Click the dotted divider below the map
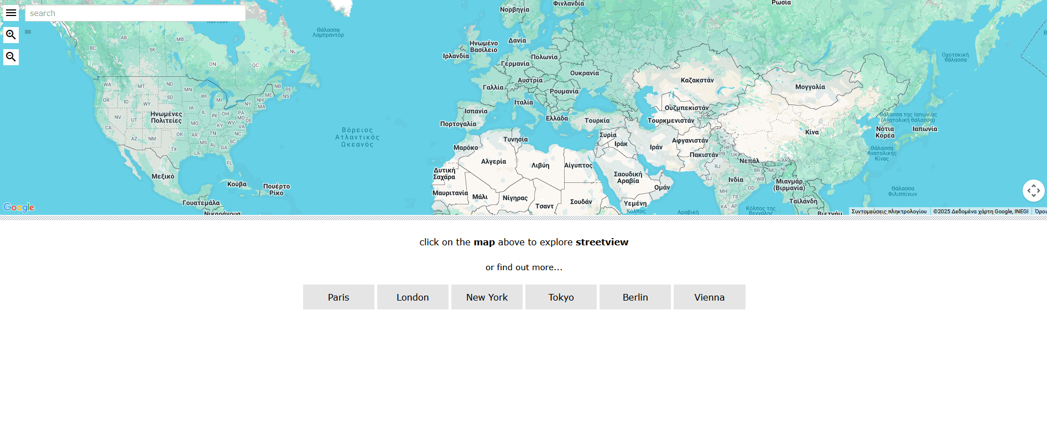Viewport: 1047px width, 426px height. (523, 218)
